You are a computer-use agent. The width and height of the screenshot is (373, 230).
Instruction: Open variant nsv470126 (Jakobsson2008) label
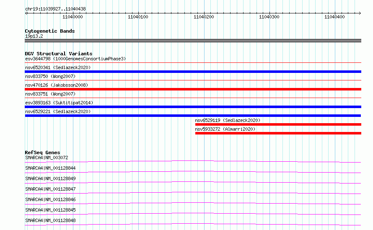coord(57,85)
